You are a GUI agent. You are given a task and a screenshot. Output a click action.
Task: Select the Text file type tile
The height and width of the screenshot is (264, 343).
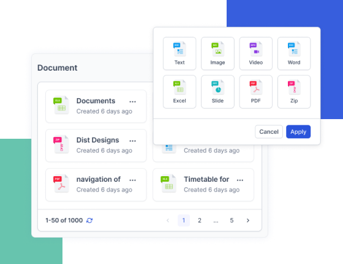pos(179,53)
